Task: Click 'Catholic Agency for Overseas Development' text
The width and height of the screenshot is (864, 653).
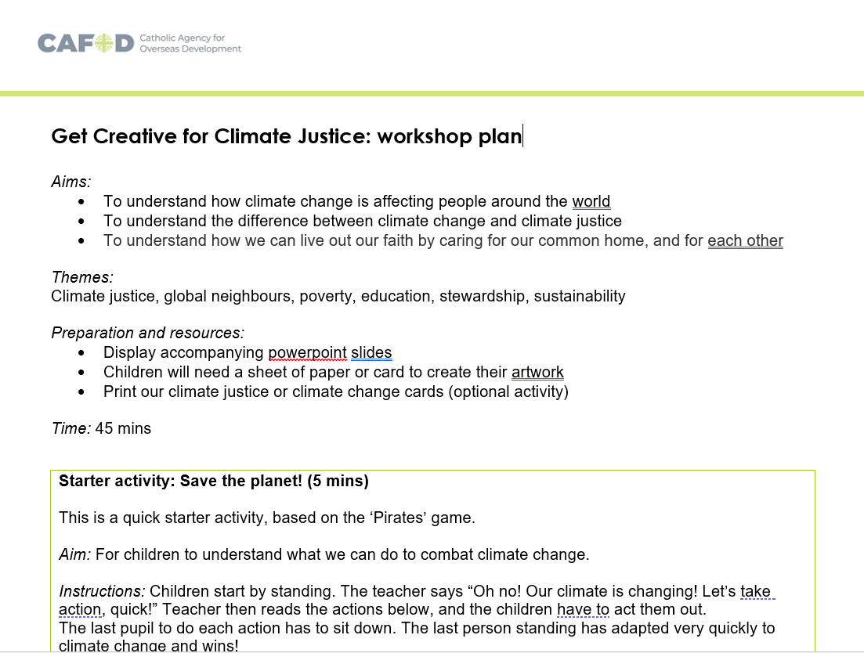Action: [190, 43]
